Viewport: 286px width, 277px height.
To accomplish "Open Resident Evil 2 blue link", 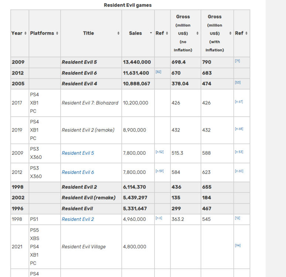I will tap(78, 219).
